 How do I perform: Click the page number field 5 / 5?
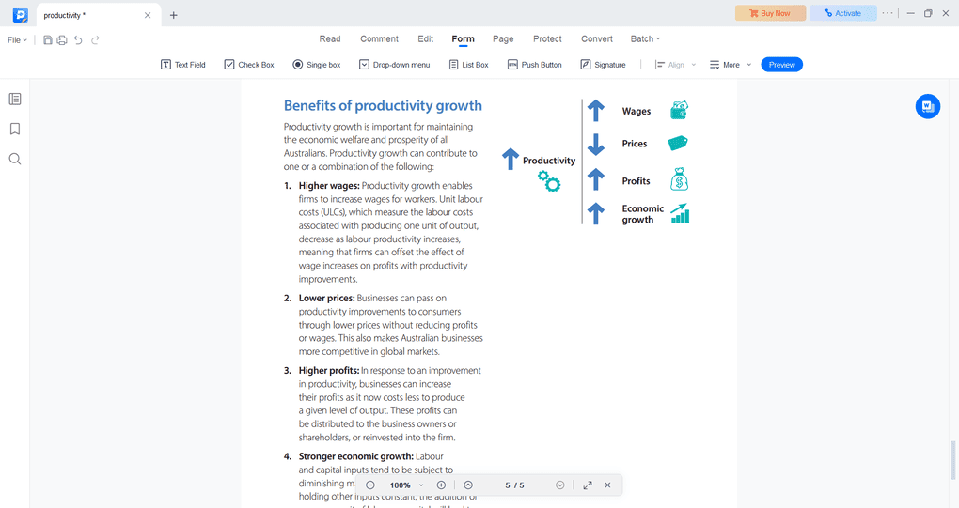tap(514, 485)
